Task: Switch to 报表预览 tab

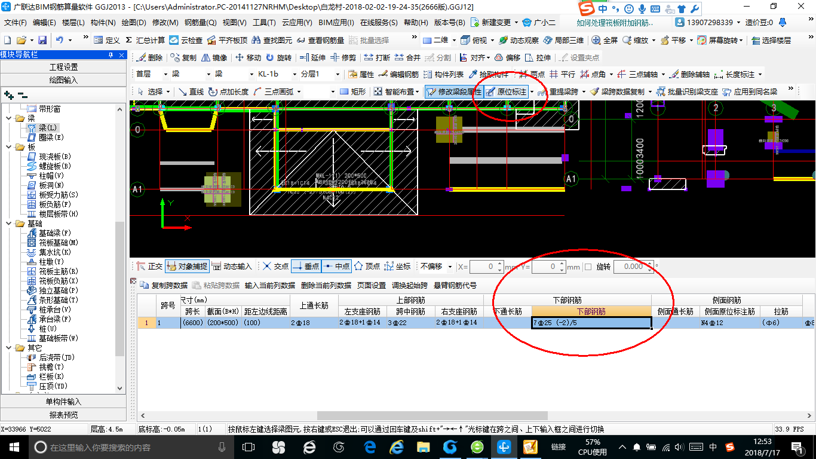Action: [x=63, y=415]
